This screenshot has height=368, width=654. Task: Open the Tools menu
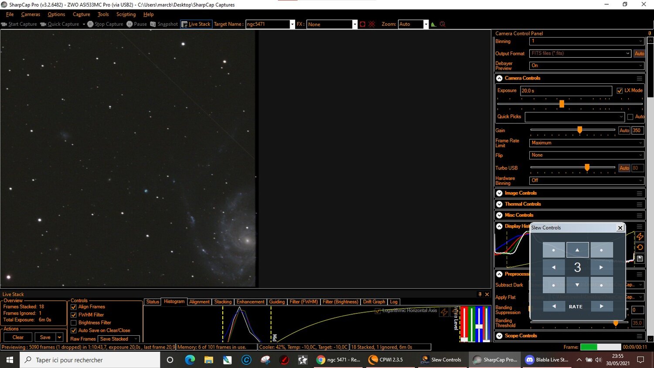click(x=103, y=14)
